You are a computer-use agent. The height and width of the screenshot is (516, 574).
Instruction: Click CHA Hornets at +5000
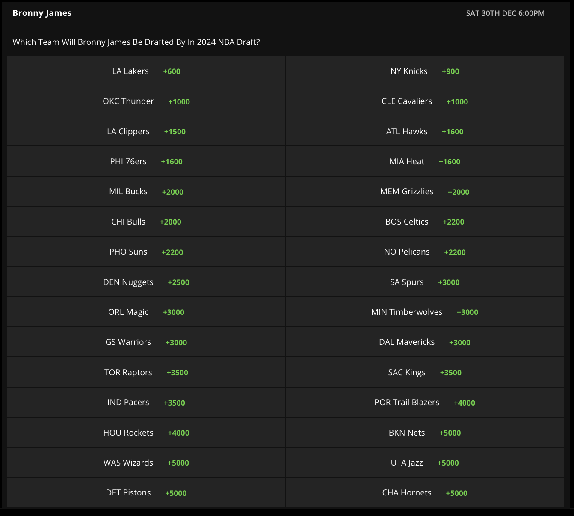pos(425,493)
